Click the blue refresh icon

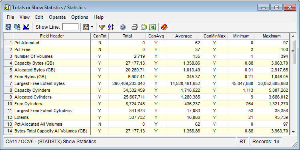coord(123,27)
